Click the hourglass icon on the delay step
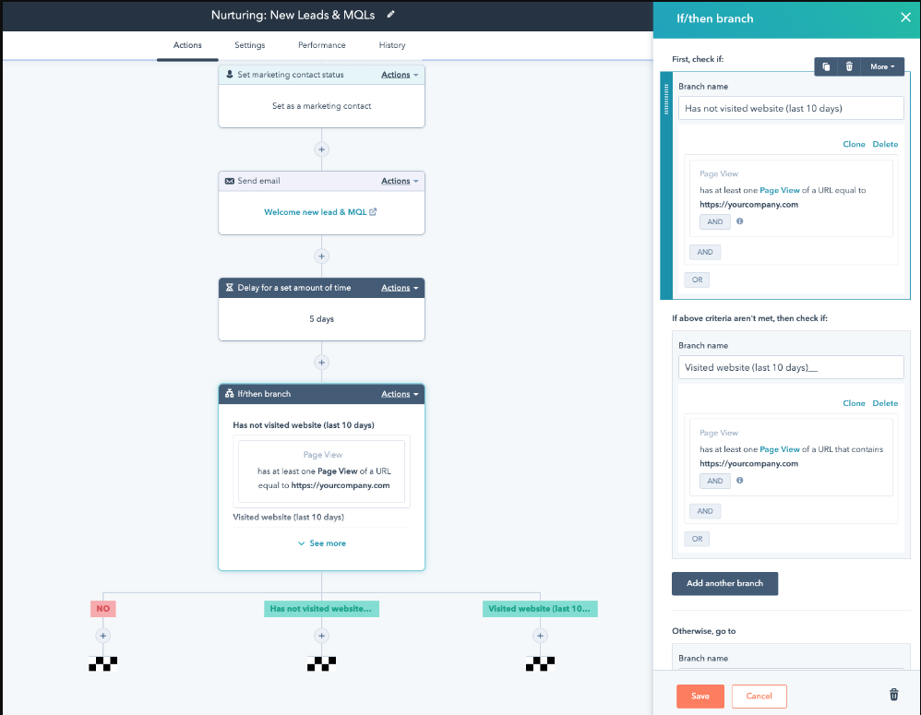This screenshot has width=921, height=715. (x=229, y=288)
